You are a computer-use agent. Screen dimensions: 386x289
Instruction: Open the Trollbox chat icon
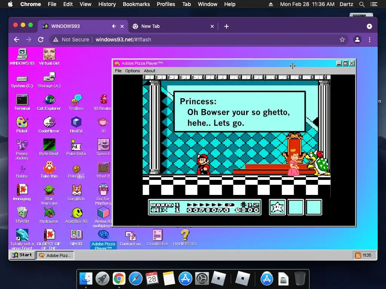pyautogui.click(x=76, y=102)
